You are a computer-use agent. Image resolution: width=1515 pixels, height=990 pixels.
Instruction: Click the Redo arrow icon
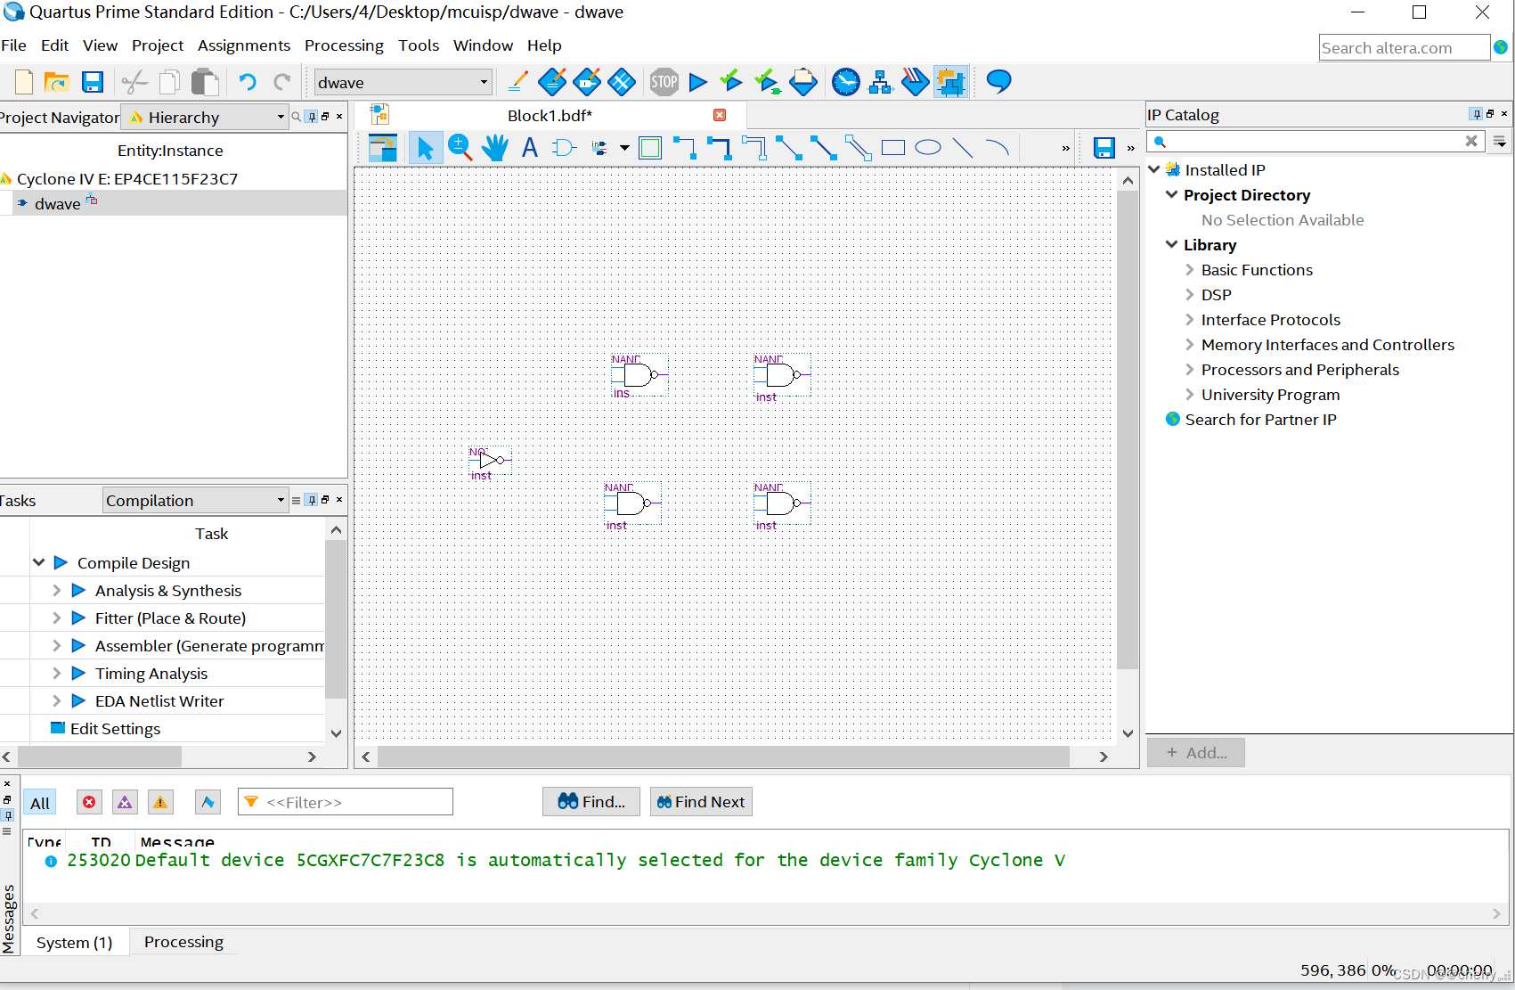[x=281, y=82]
